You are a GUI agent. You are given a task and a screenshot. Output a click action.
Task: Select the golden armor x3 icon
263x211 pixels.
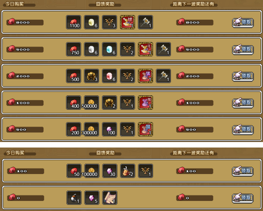(x=92, y=76)
